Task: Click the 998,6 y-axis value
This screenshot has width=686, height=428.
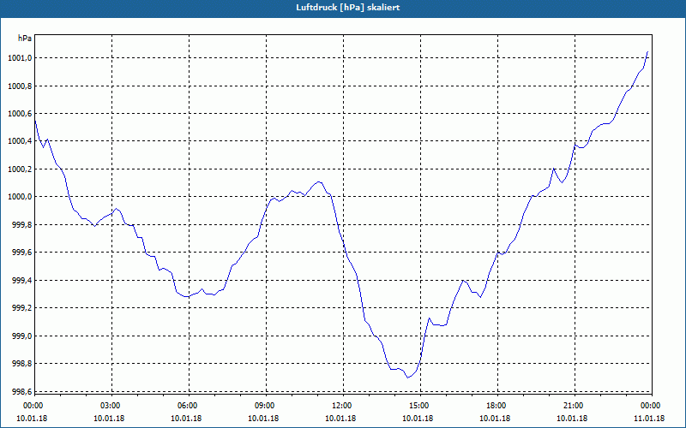Action: 22,392
